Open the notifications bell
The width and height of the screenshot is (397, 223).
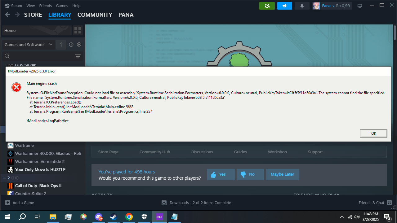302,6
